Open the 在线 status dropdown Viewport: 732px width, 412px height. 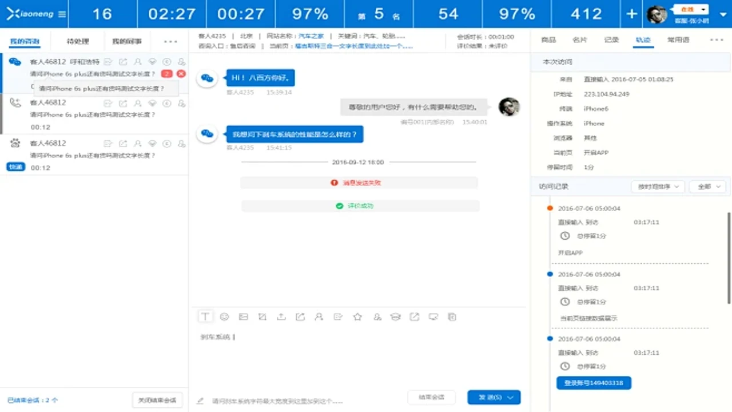tap(691, 9)
